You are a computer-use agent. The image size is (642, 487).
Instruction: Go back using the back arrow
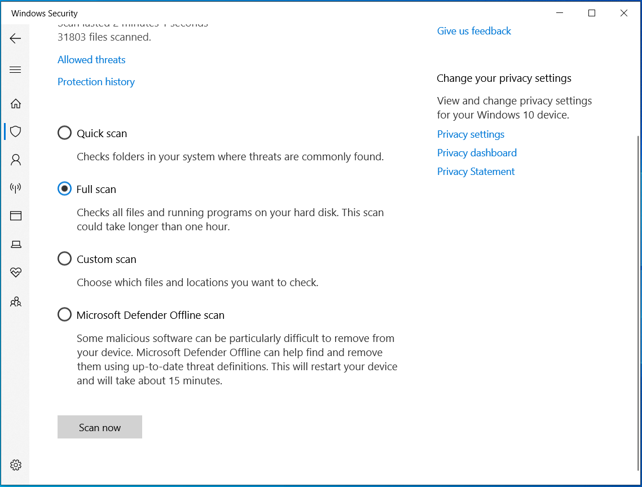coord(15,38)
